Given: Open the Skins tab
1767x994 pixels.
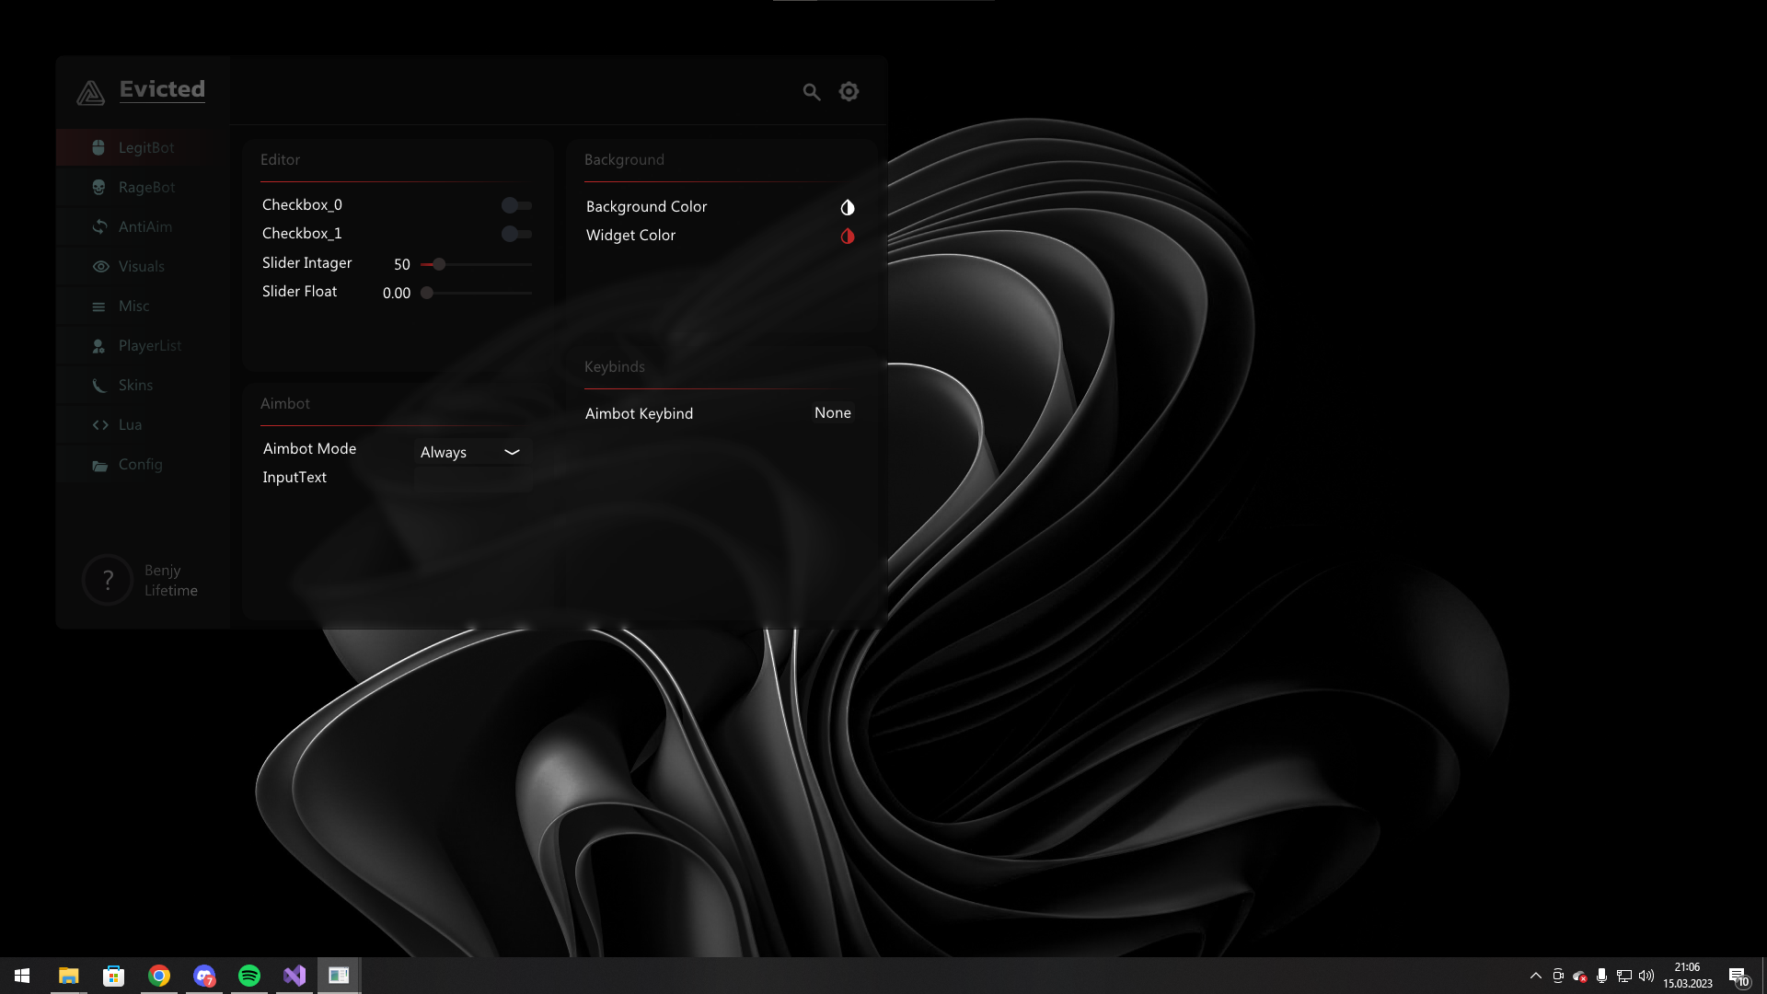Looking at the screenshot, I should pos(135,385).
